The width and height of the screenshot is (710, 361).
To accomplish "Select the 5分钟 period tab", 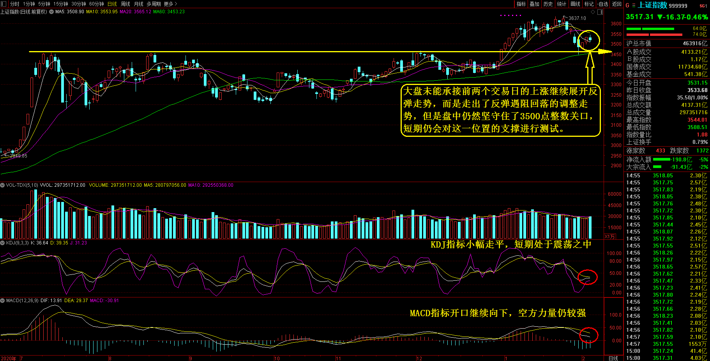I will coord(44,4).
